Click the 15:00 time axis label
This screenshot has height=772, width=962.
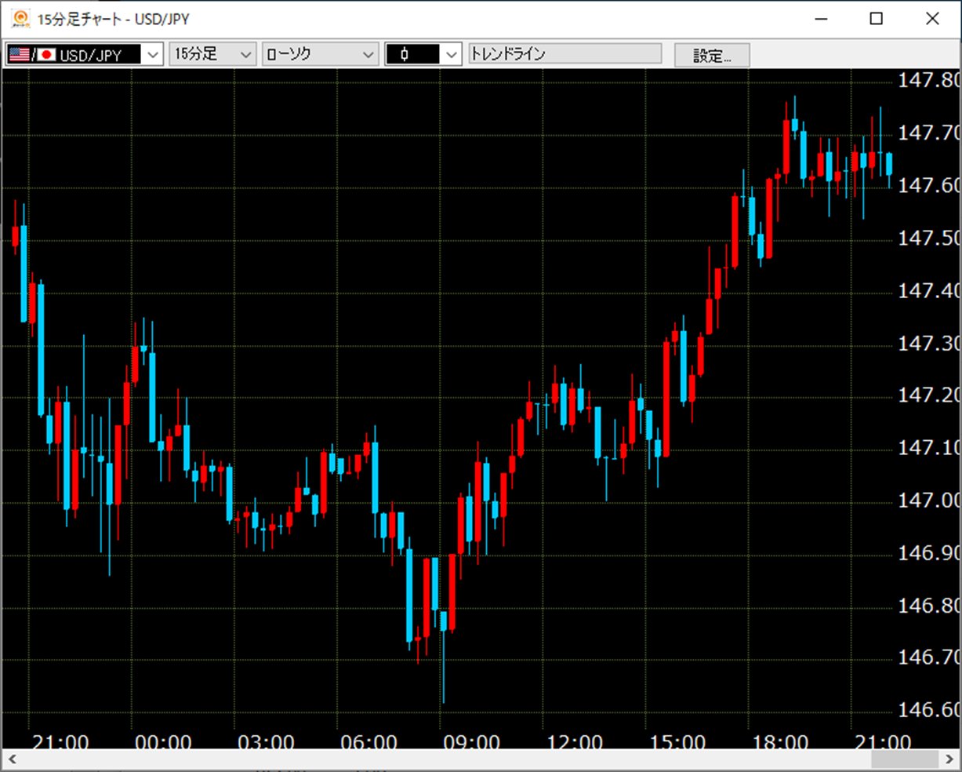677,742
